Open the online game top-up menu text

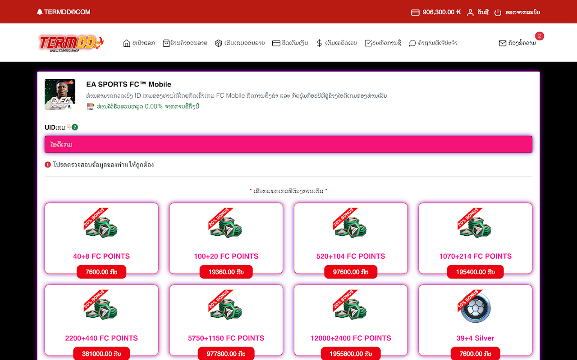[244, 43]
